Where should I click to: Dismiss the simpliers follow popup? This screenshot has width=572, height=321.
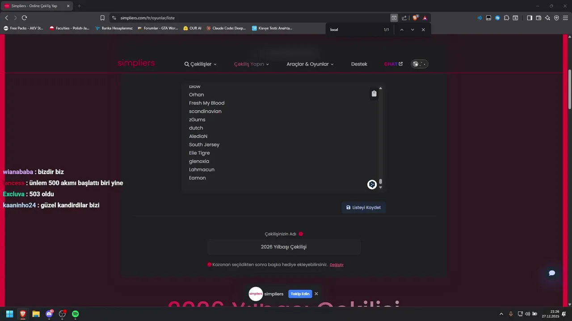(316, 294)
